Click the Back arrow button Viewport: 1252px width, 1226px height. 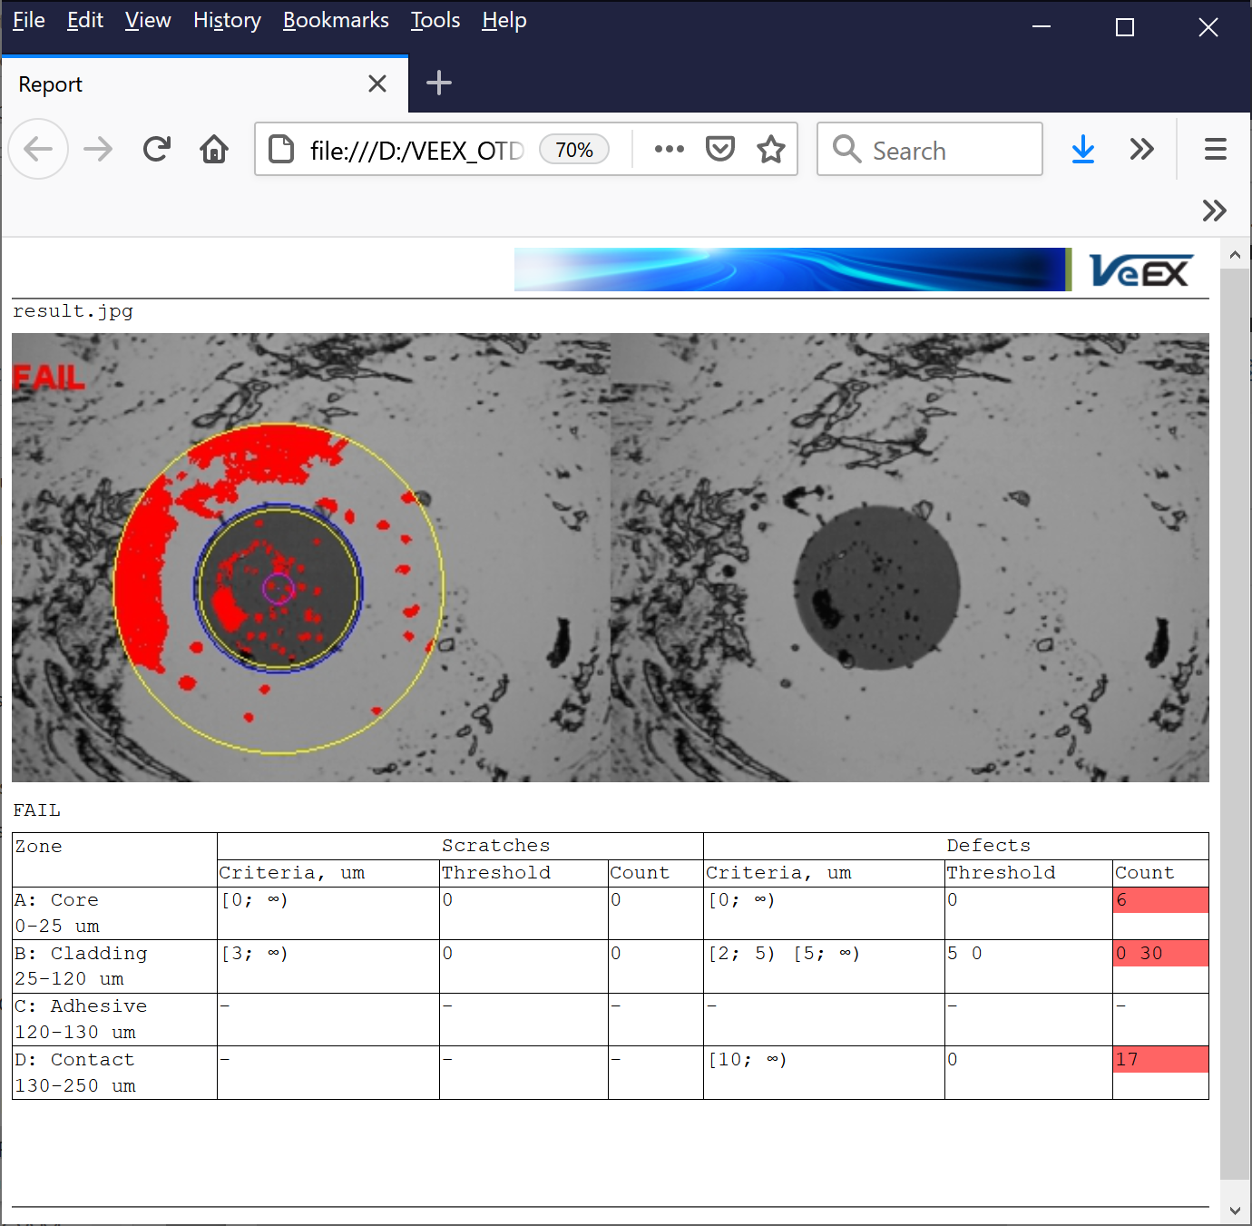click(38, 149)
